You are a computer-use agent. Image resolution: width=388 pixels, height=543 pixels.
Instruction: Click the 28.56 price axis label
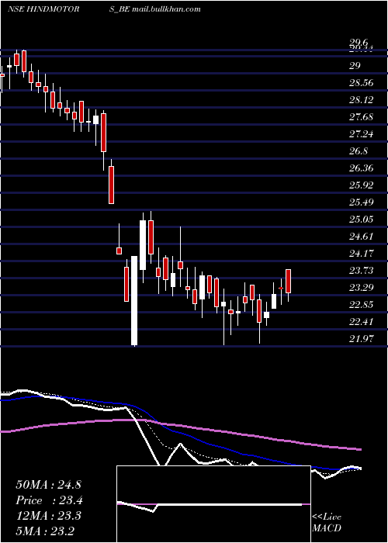tap(362, 83)
